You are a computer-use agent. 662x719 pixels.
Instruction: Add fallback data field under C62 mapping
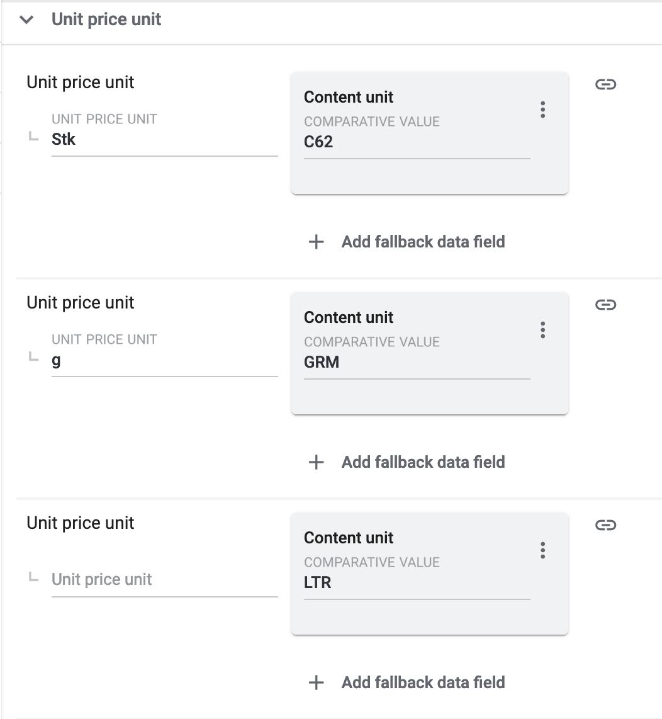pos(423,242)
